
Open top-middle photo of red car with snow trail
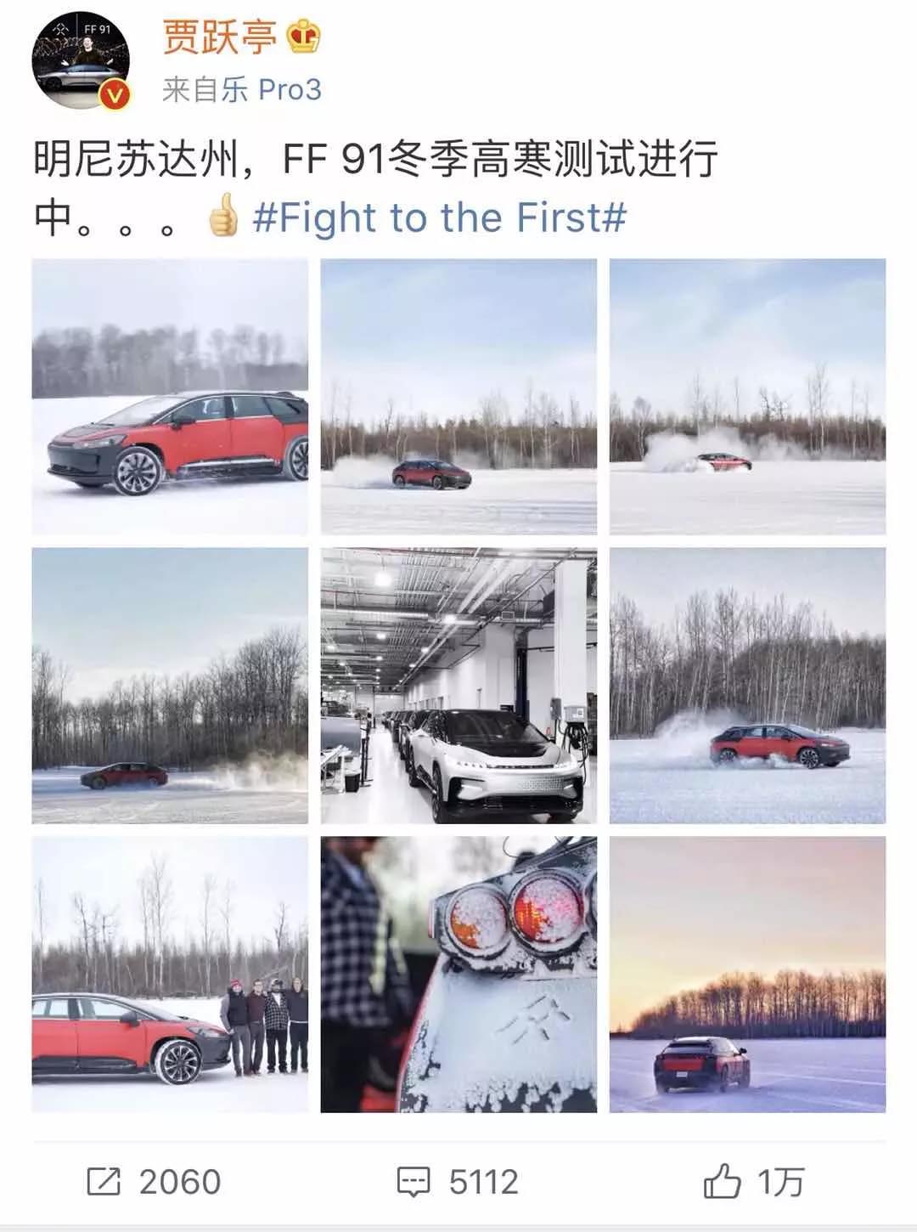[458, 397]
